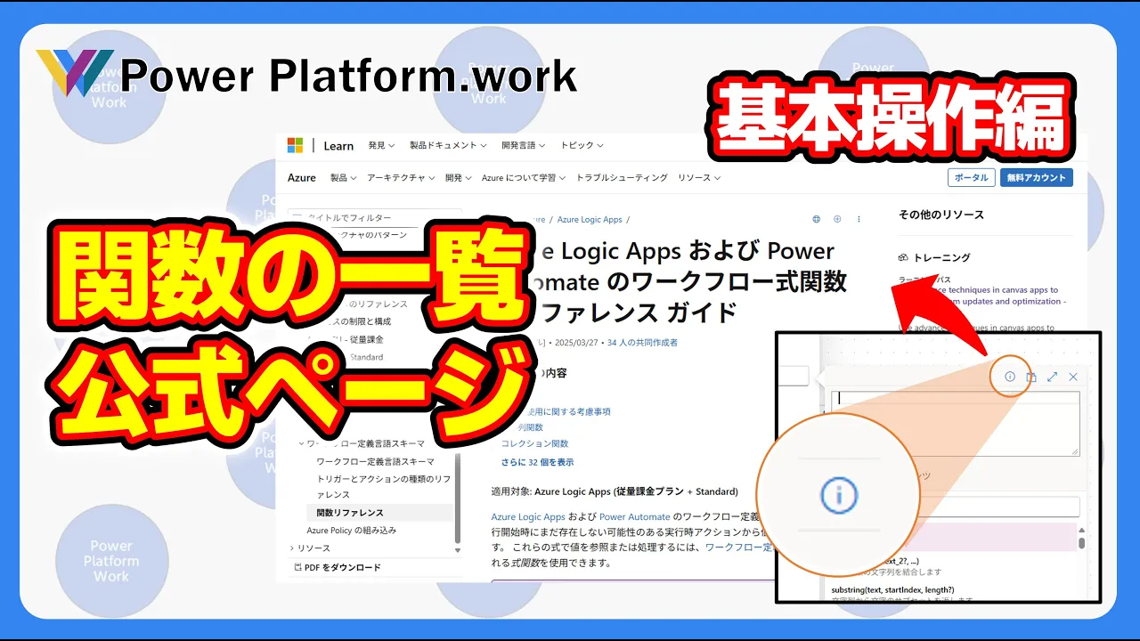The width and height of the screenshot is (1140, 641).
Task: Expand the リソース dropdown in Azure bar
Action: [x=699, y=177]
